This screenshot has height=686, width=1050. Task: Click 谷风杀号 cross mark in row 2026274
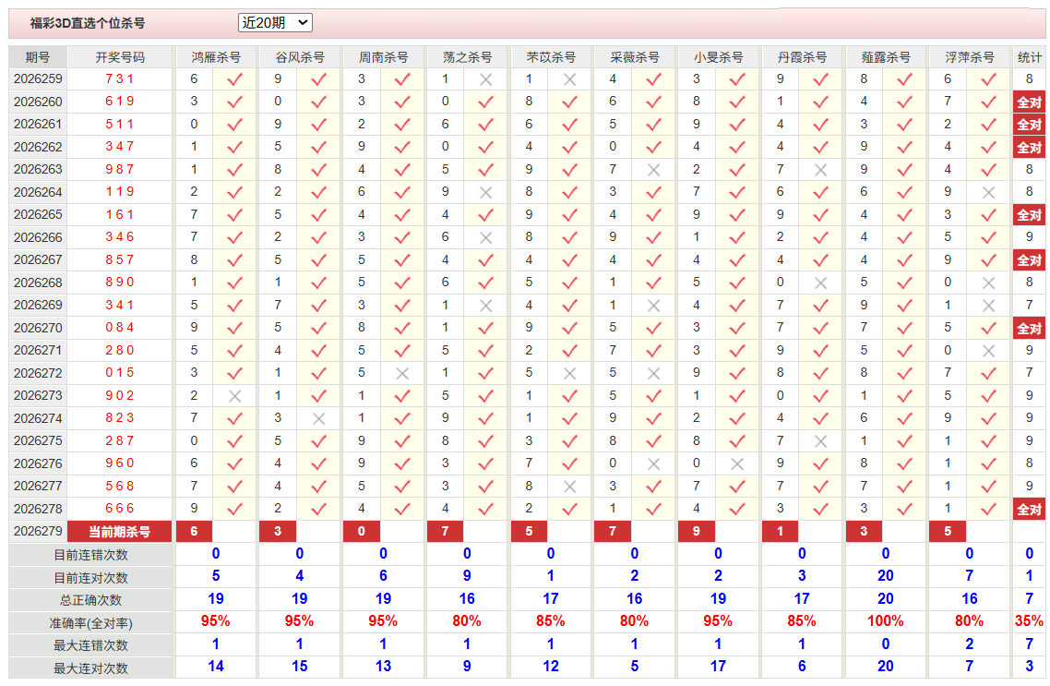318,418
